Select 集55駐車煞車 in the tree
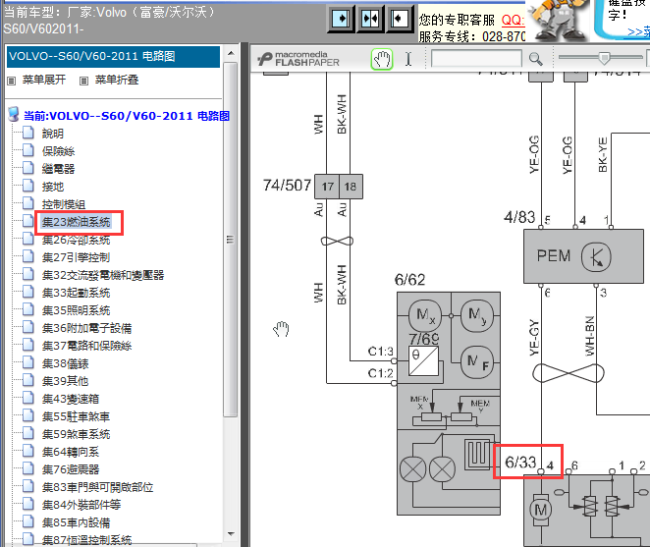The image size is (650, 547). 76,416
